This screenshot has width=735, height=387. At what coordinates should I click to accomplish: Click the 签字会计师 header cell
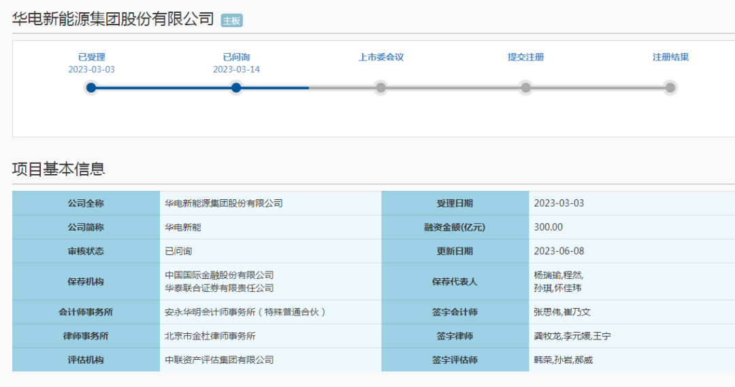(x=455, y=312)
